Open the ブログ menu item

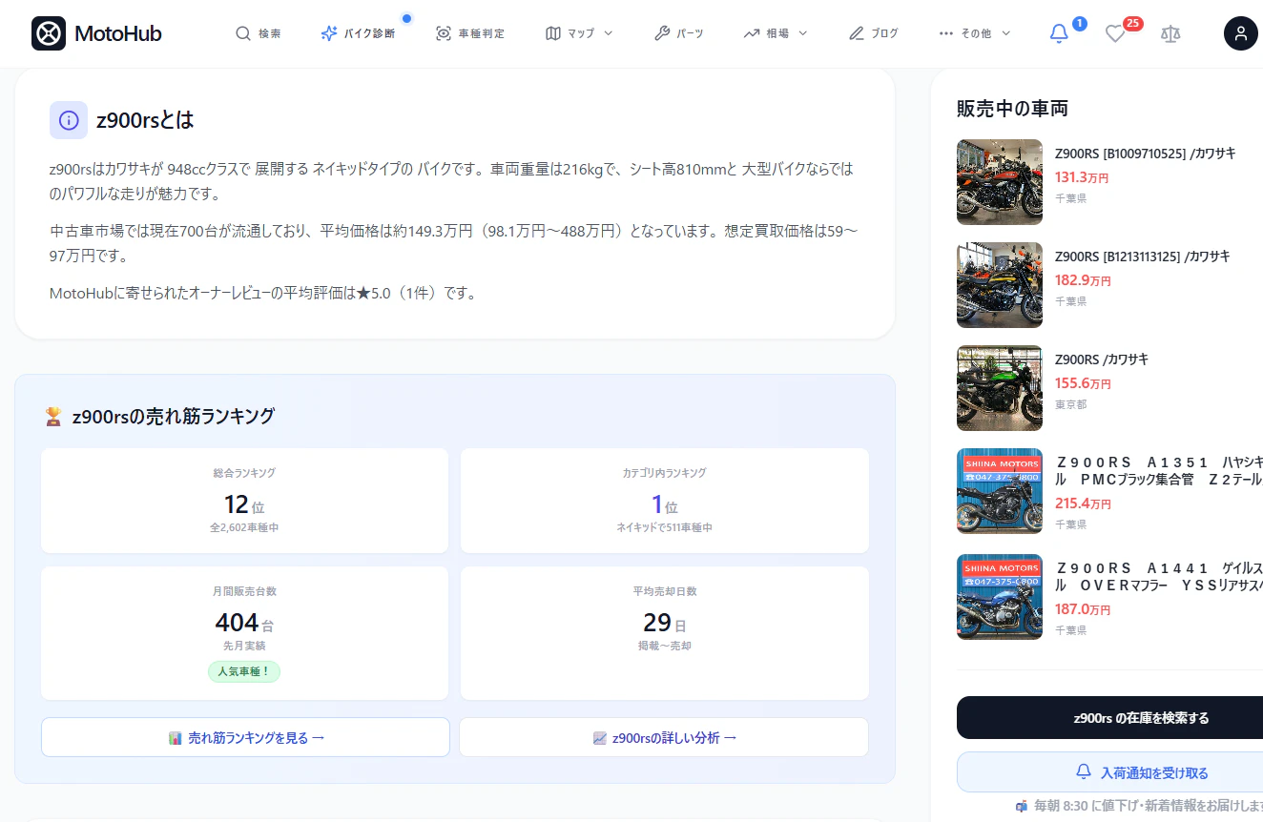coord(874,33)
